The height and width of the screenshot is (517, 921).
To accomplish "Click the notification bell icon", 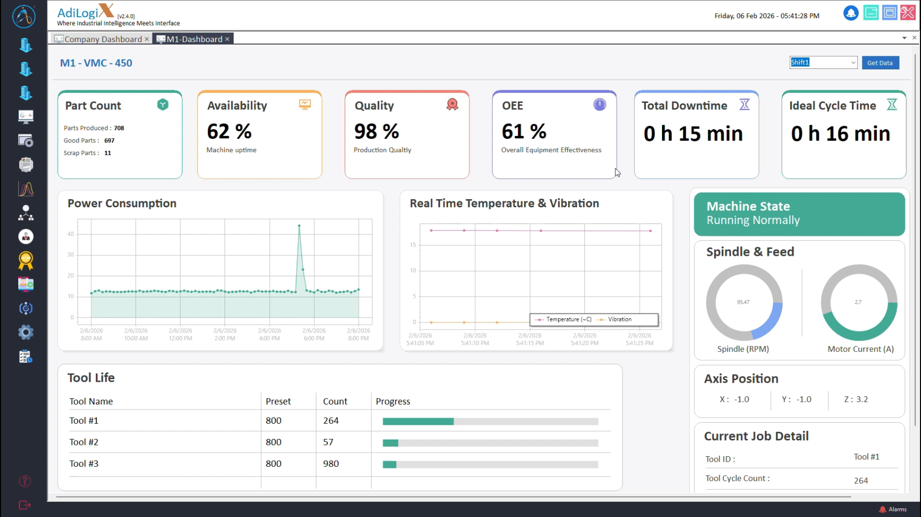I will [x=851, y=13].
